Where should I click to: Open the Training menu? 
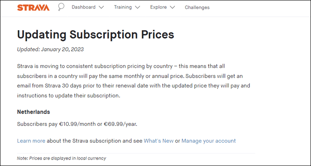coord(123,7)
